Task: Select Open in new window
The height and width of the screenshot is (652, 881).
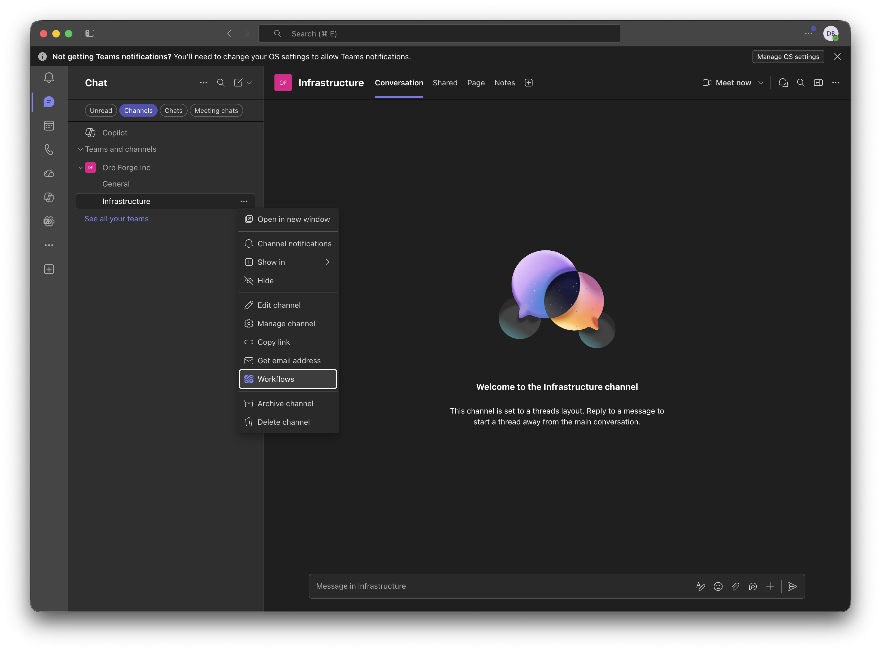Action: [288, 219]
